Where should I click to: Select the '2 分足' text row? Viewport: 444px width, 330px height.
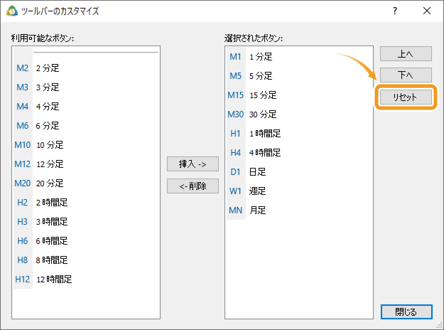click(48, 68)
